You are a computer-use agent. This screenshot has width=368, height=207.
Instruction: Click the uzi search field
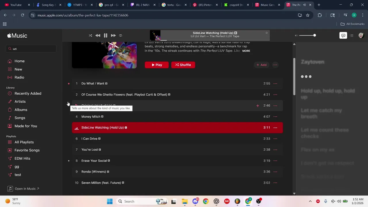point(31,49)
